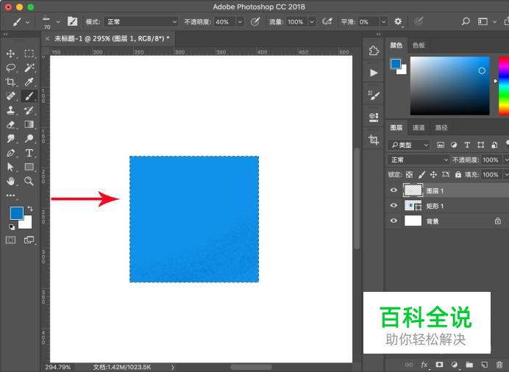Pick a color in the color field
This screenshot has width=509, height=372.
pos(449,86)
